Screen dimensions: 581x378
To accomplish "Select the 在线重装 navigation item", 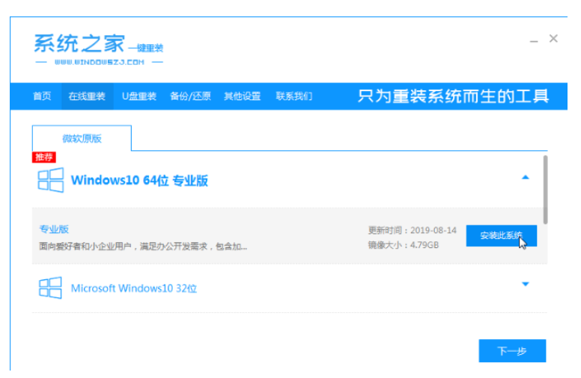I will tap(87, 96).
